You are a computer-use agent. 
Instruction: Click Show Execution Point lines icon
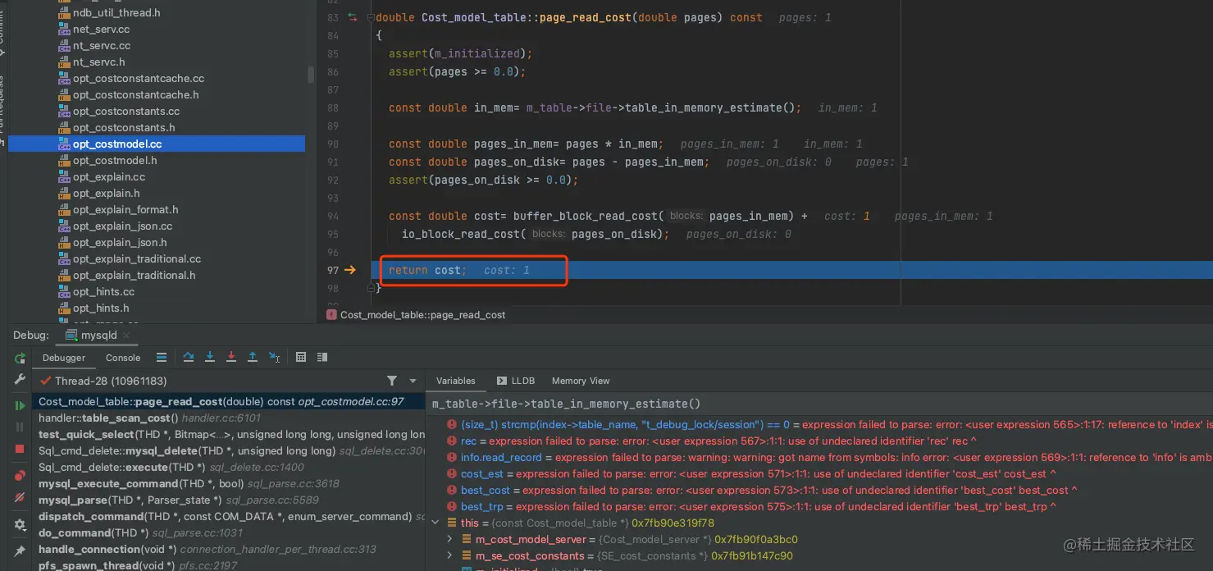click(x=162, y=358)
